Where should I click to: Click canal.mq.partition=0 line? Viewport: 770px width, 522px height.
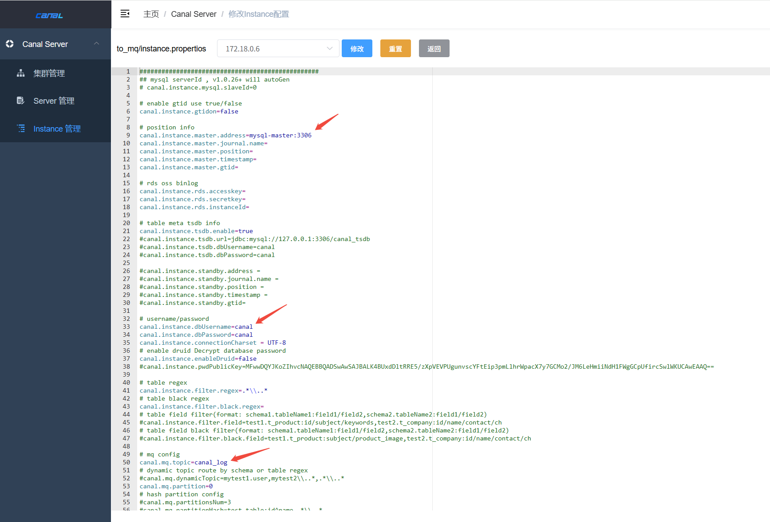tap(176, 486)
